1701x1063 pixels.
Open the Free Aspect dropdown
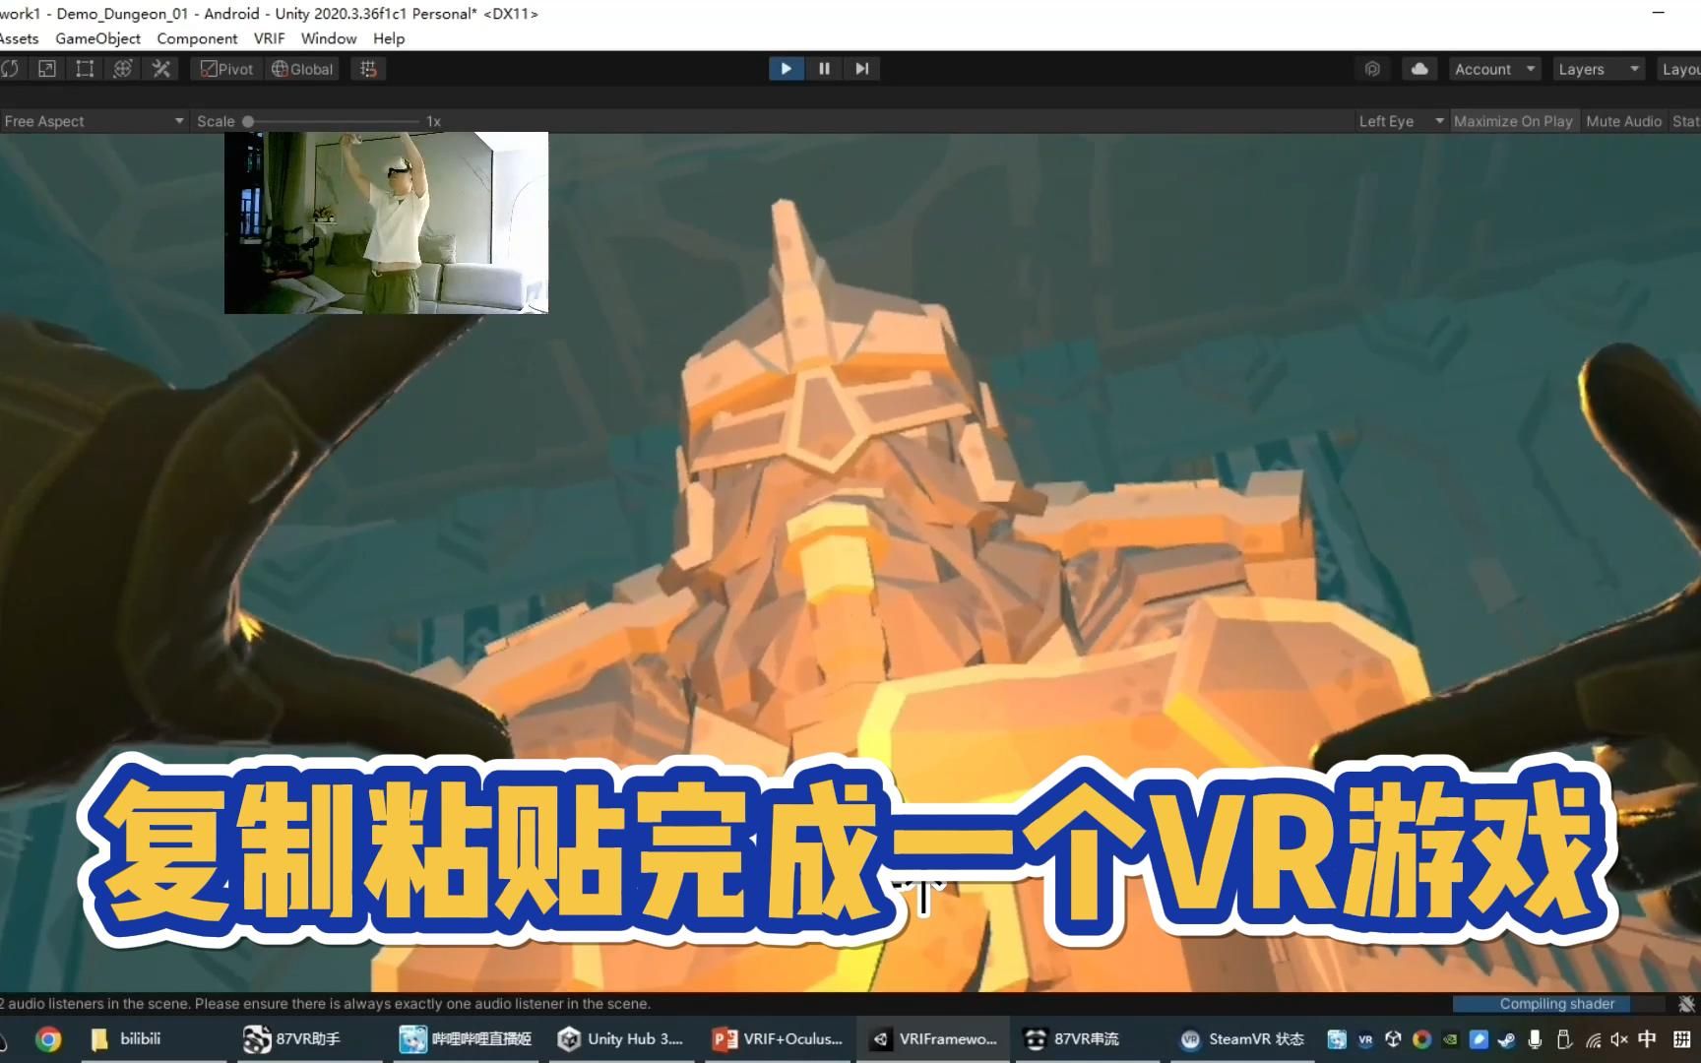click(x=94, y=120)
